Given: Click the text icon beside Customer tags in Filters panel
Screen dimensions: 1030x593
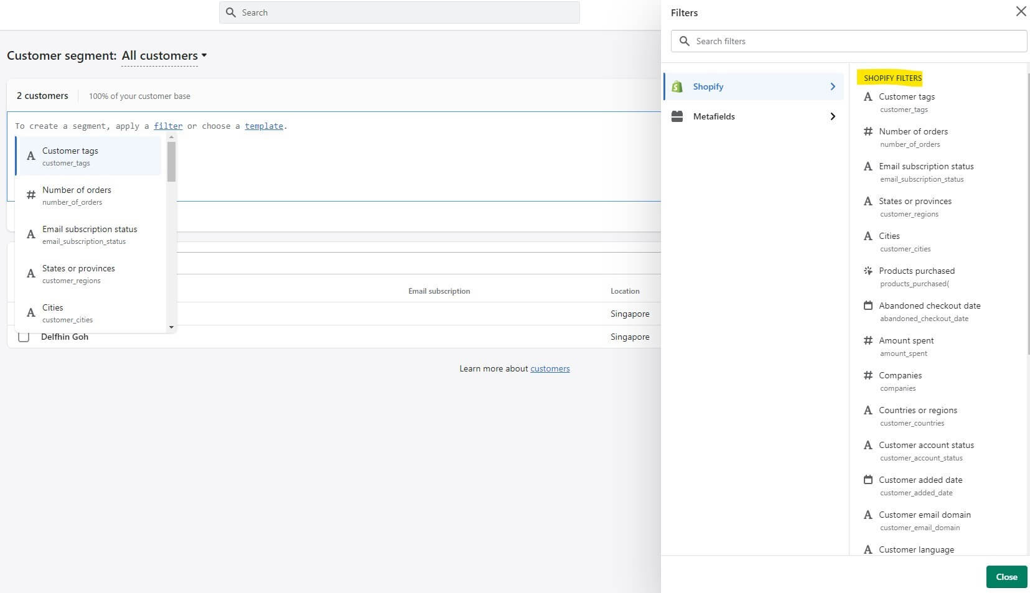Looking at the screenshot, I should point(868,96).
